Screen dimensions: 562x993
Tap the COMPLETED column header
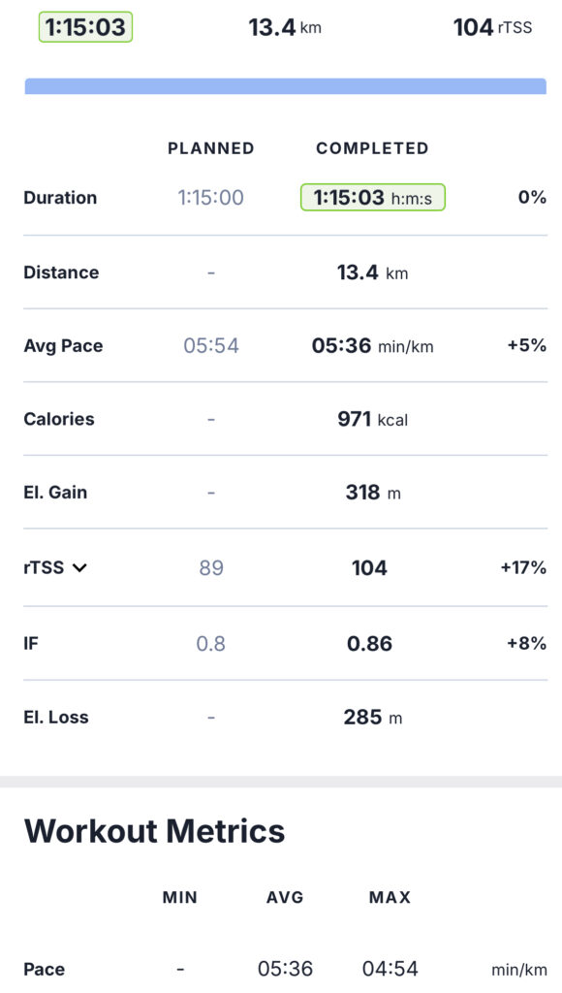pos(372,148)
